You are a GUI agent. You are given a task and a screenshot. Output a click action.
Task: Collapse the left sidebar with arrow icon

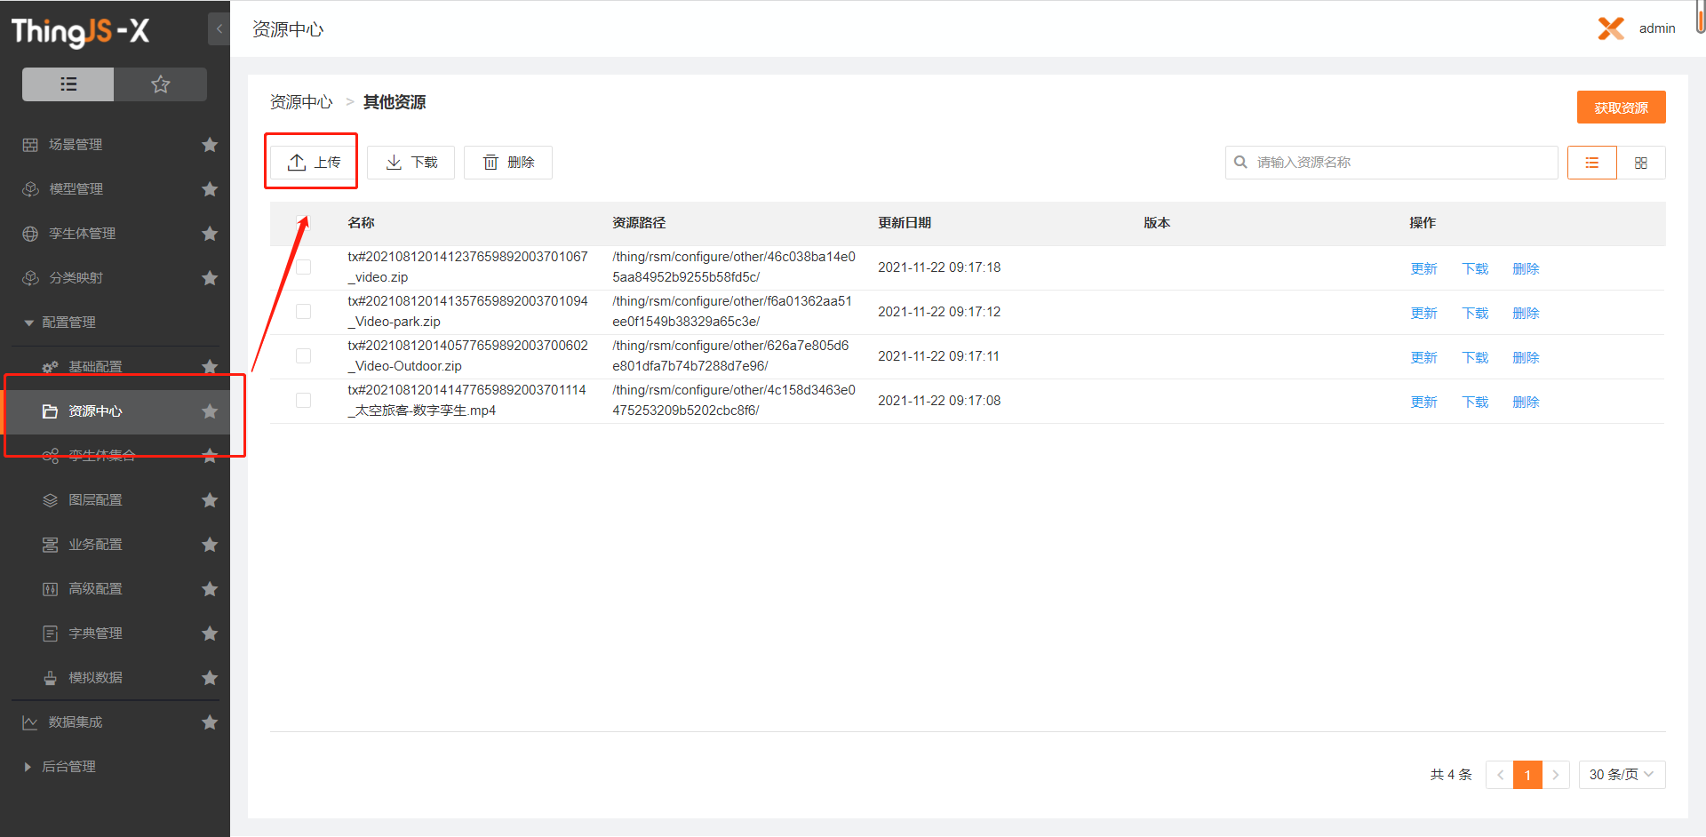point(219,28)
